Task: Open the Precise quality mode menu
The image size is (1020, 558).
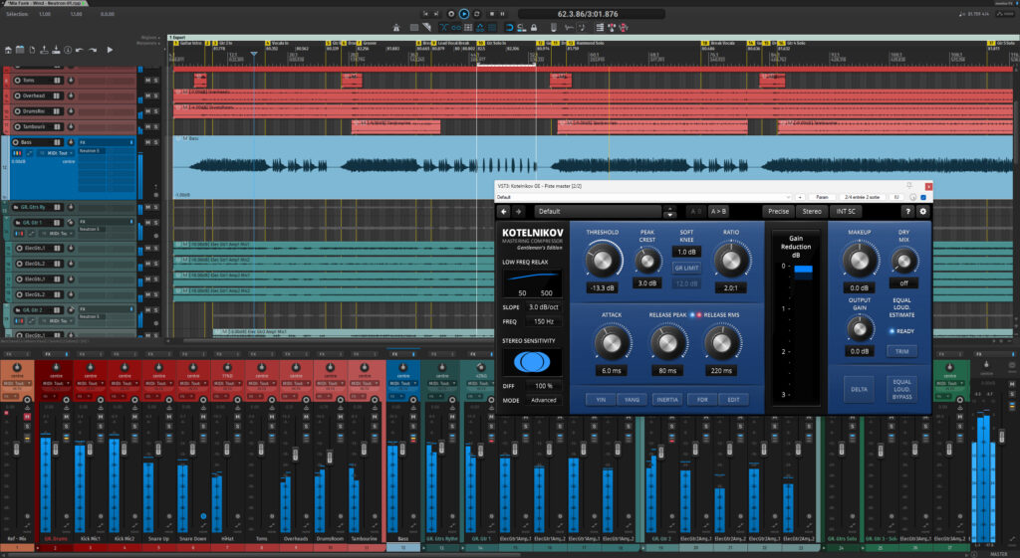Action: pyautogui.click(x=778, y=211)
